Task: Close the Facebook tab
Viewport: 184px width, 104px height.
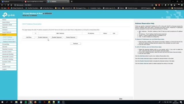Action: (x=22, y=2)
